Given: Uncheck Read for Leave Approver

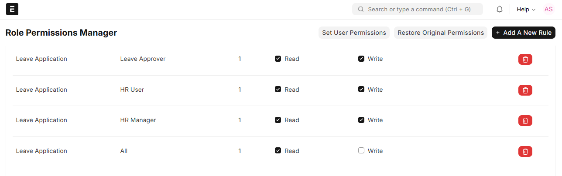Looking at the screenshot, I should 278,59.
